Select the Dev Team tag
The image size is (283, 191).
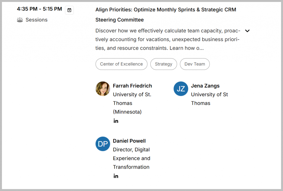[195, 64]
